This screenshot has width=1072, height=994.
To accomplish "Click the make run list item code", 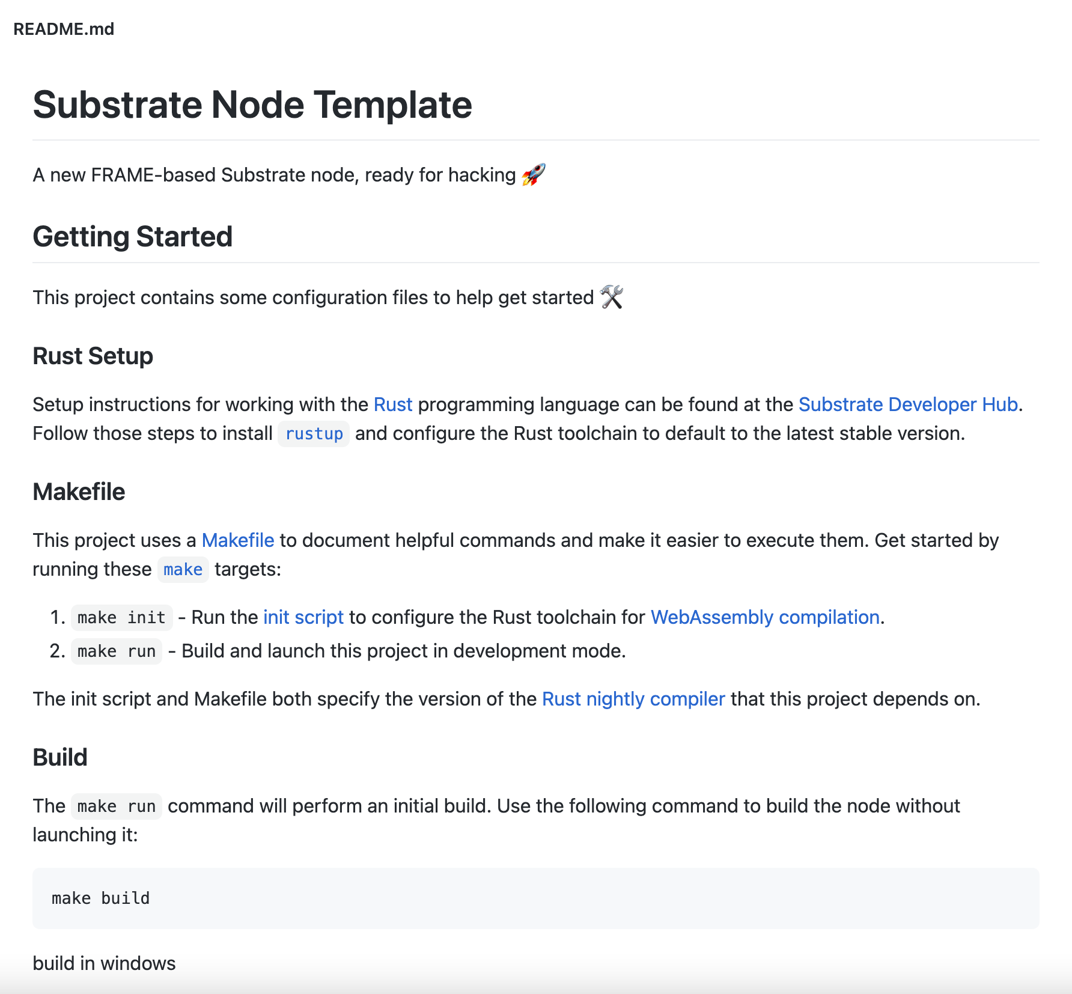I will coord(117,651).
